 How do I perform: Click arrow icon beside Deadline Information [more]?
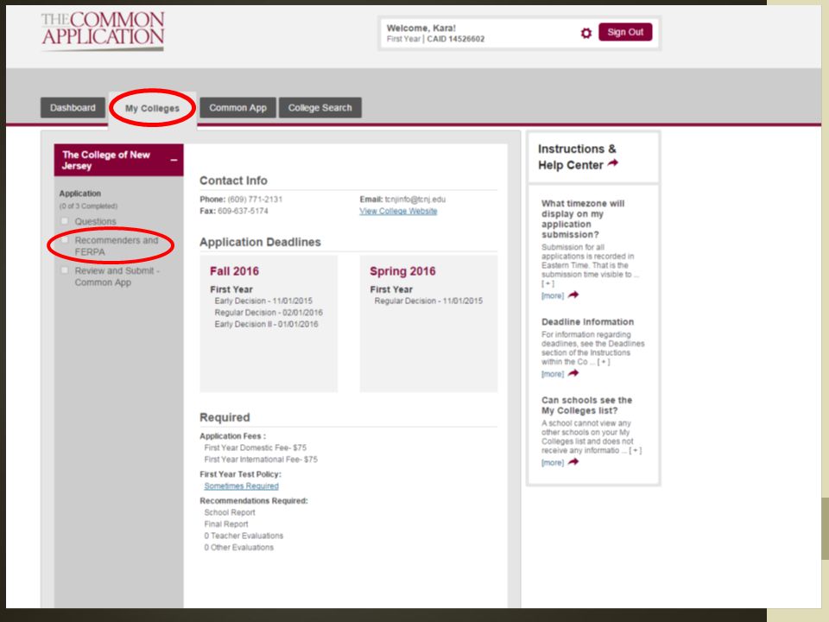tap(573, 373)
